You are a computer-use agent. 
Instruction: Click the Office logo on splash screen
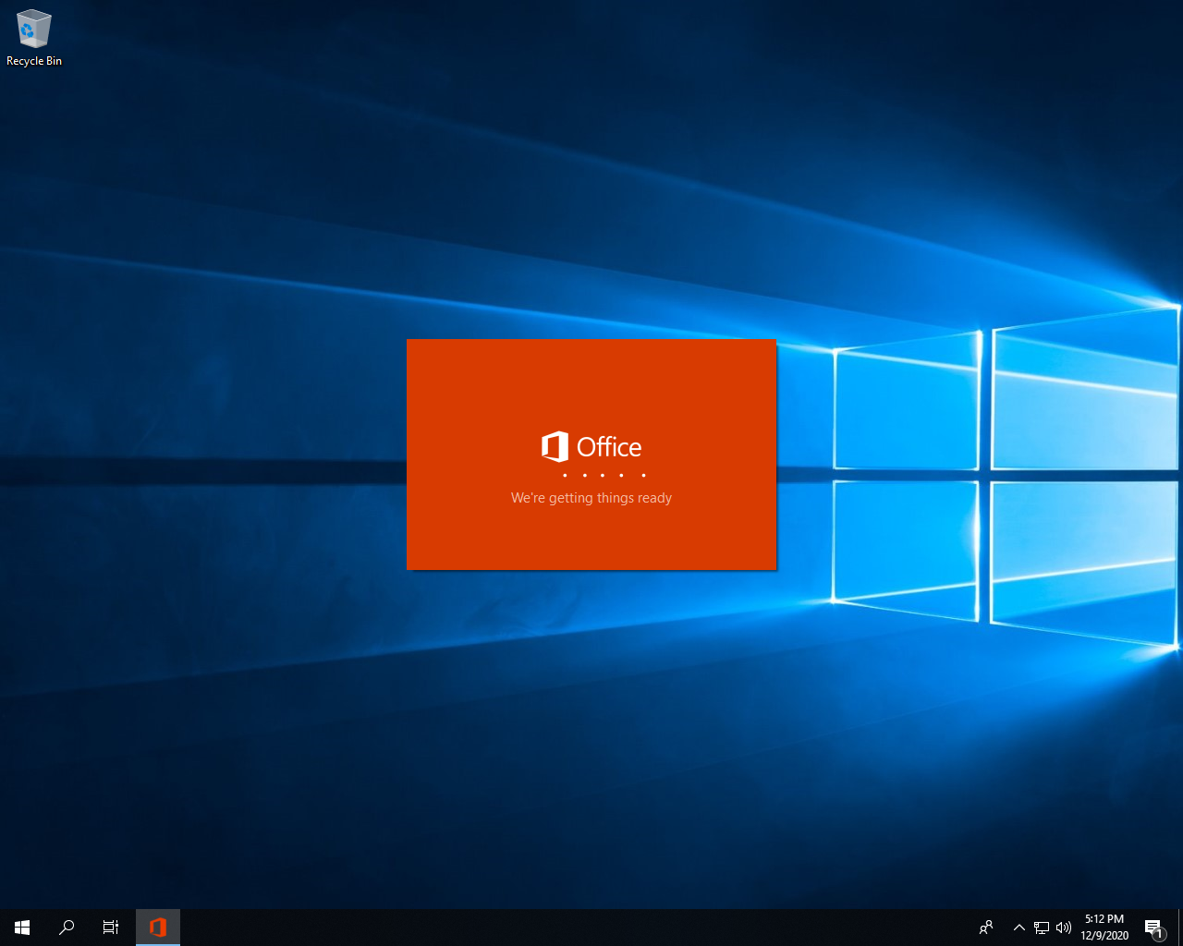tap(591, 447)
